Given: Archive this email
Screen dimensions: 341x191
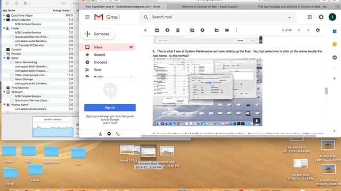Looking at the screenshot, I should 157,30.
